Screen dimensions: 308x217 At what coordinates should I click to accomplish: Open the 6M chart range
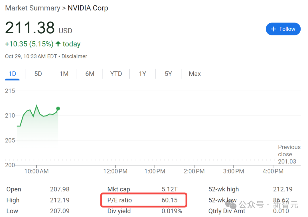(x=90, y=74)
